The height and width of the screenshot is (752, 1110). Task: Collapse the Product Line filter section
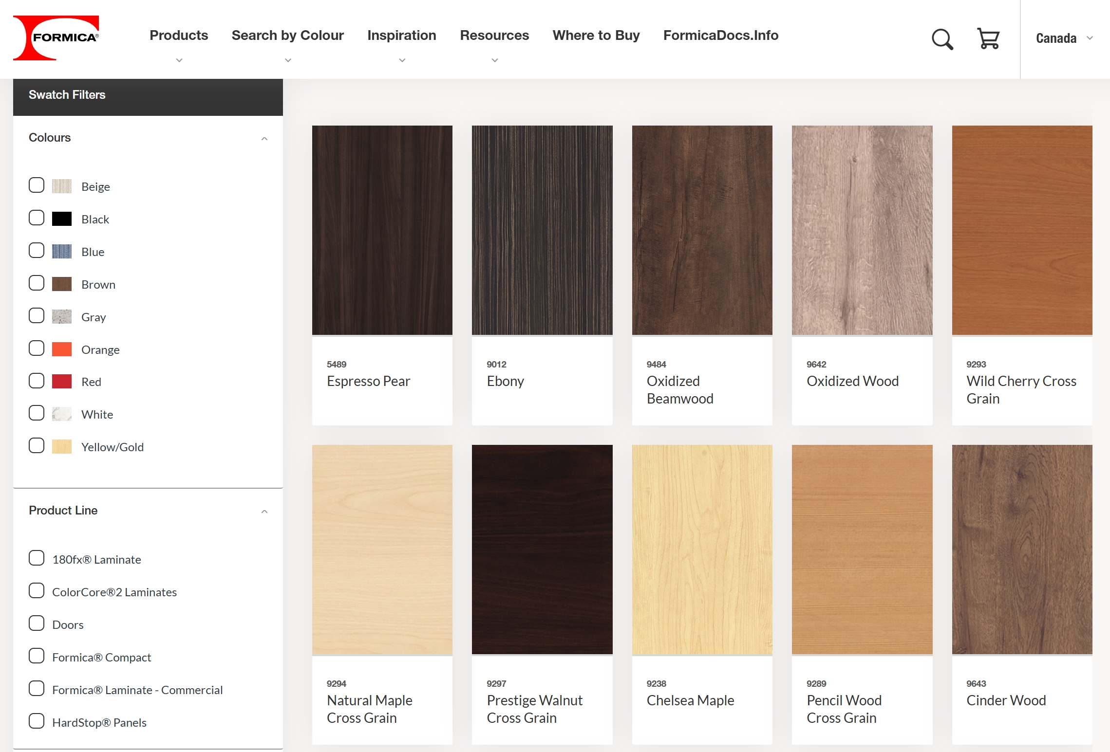click(x=264, y=512)
